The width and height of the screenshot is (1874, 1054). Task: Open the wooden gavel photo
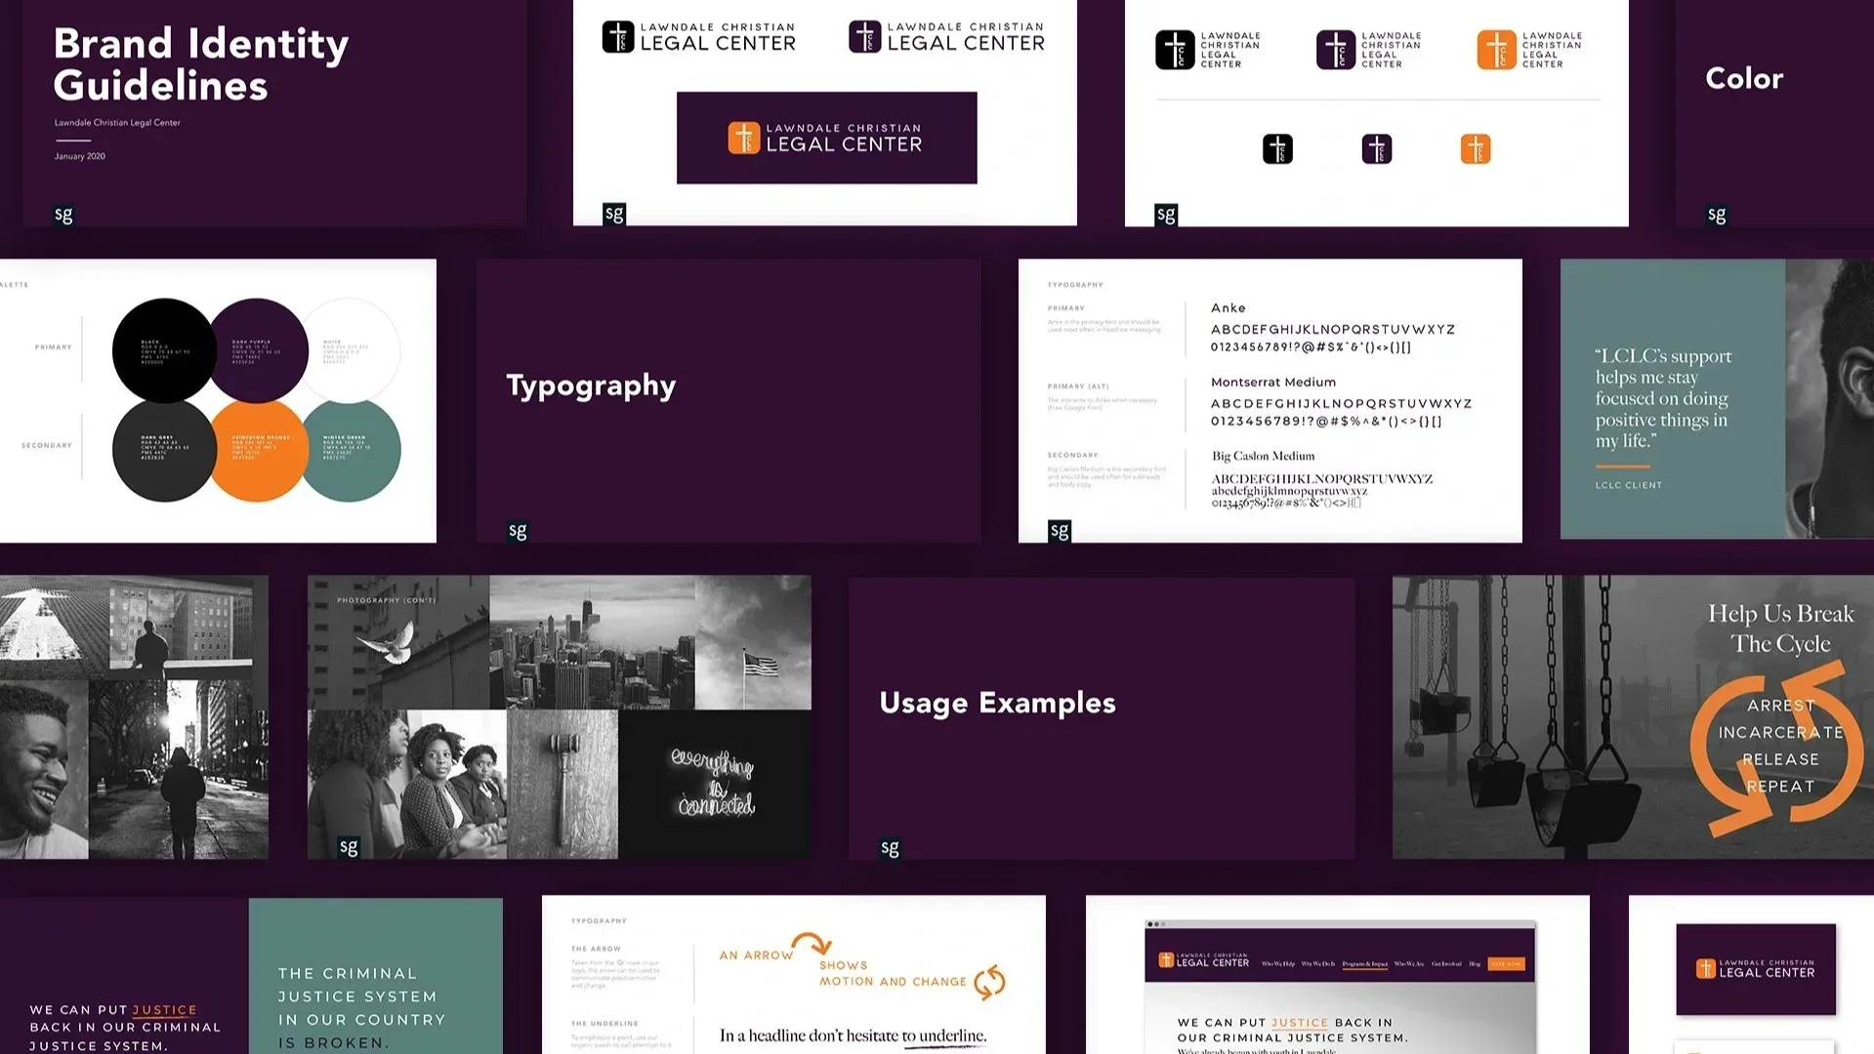click(x=562, y=784)
